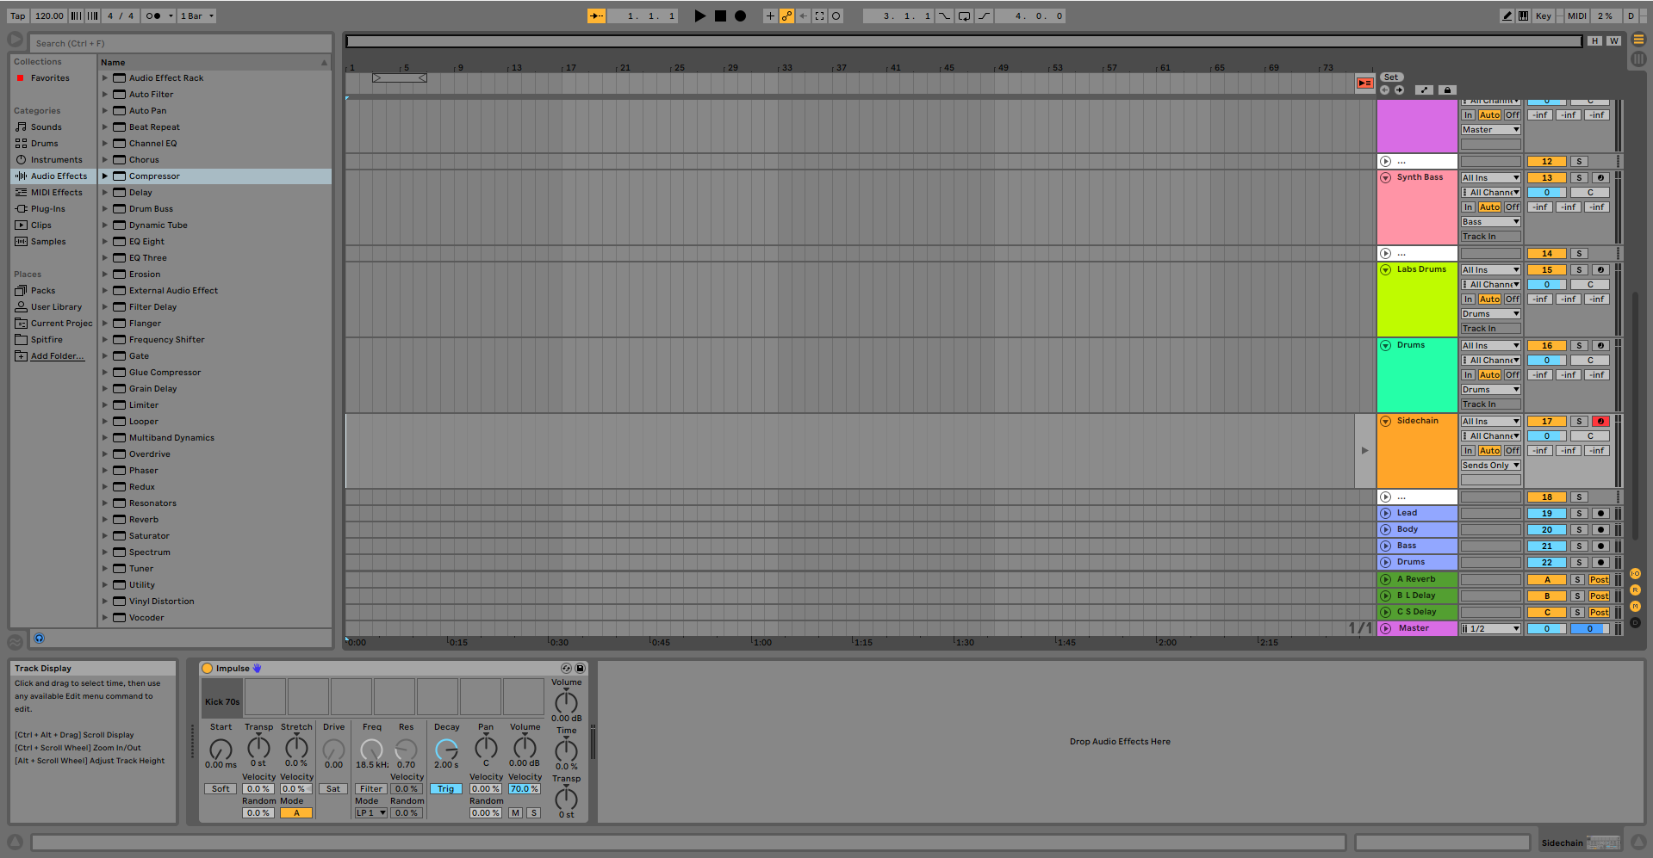The image size is (1653, 858).
Task: Click the Stop transport button
Action: pyautogui.click(x=720, y=15)
